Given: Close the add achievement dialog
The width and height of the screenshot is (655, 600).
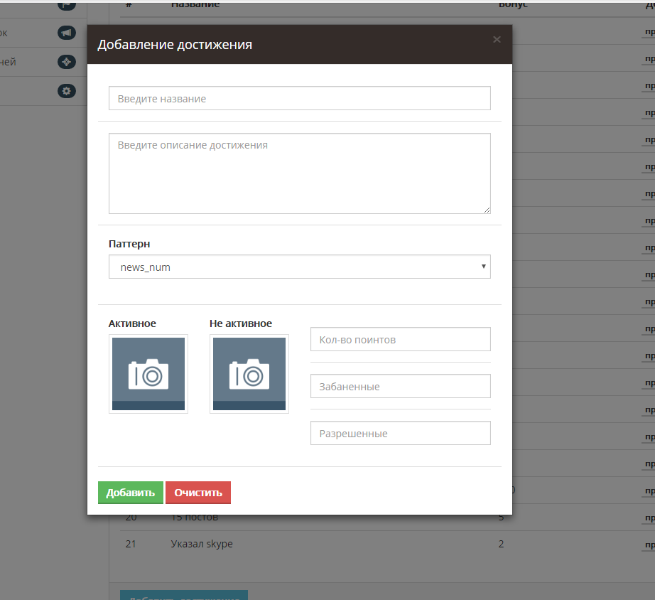Looking at the screenshot, I should (x=497, y=39).
